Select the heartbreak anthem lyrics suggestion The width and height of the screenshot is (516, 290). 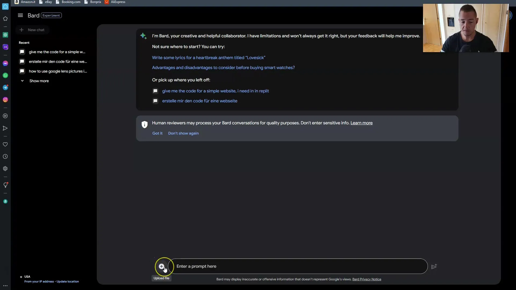(x=209, y=57)
